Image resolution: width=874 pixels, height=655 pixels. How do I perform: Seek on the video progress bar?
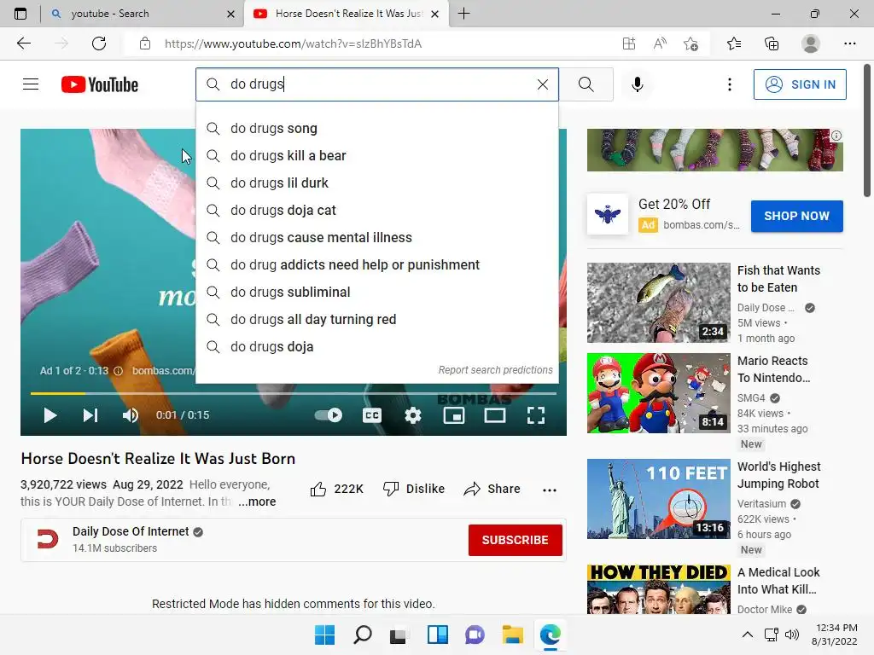[294, 393]
